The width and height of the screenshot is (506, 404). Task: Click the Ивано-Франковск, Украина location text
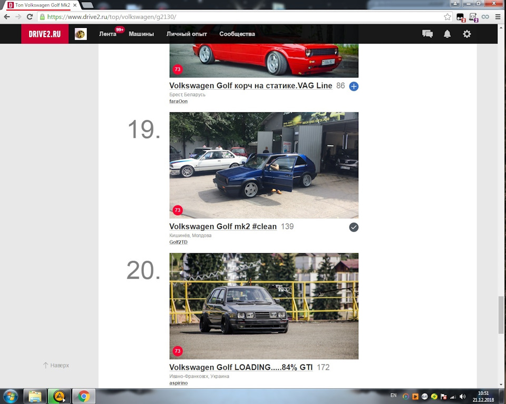[199, 376]
